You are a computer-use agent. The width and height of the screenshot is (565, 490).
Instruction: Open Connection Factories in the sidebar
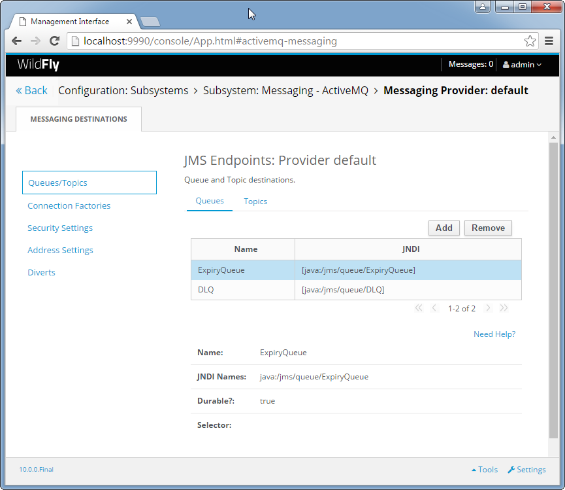click(69, 205)
